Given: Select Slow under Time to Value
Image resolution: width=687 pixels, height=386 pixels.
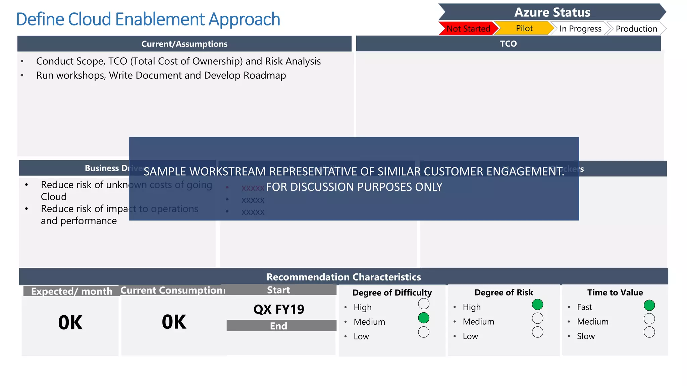Looking at the screenshot, I should tap(649, 332).
